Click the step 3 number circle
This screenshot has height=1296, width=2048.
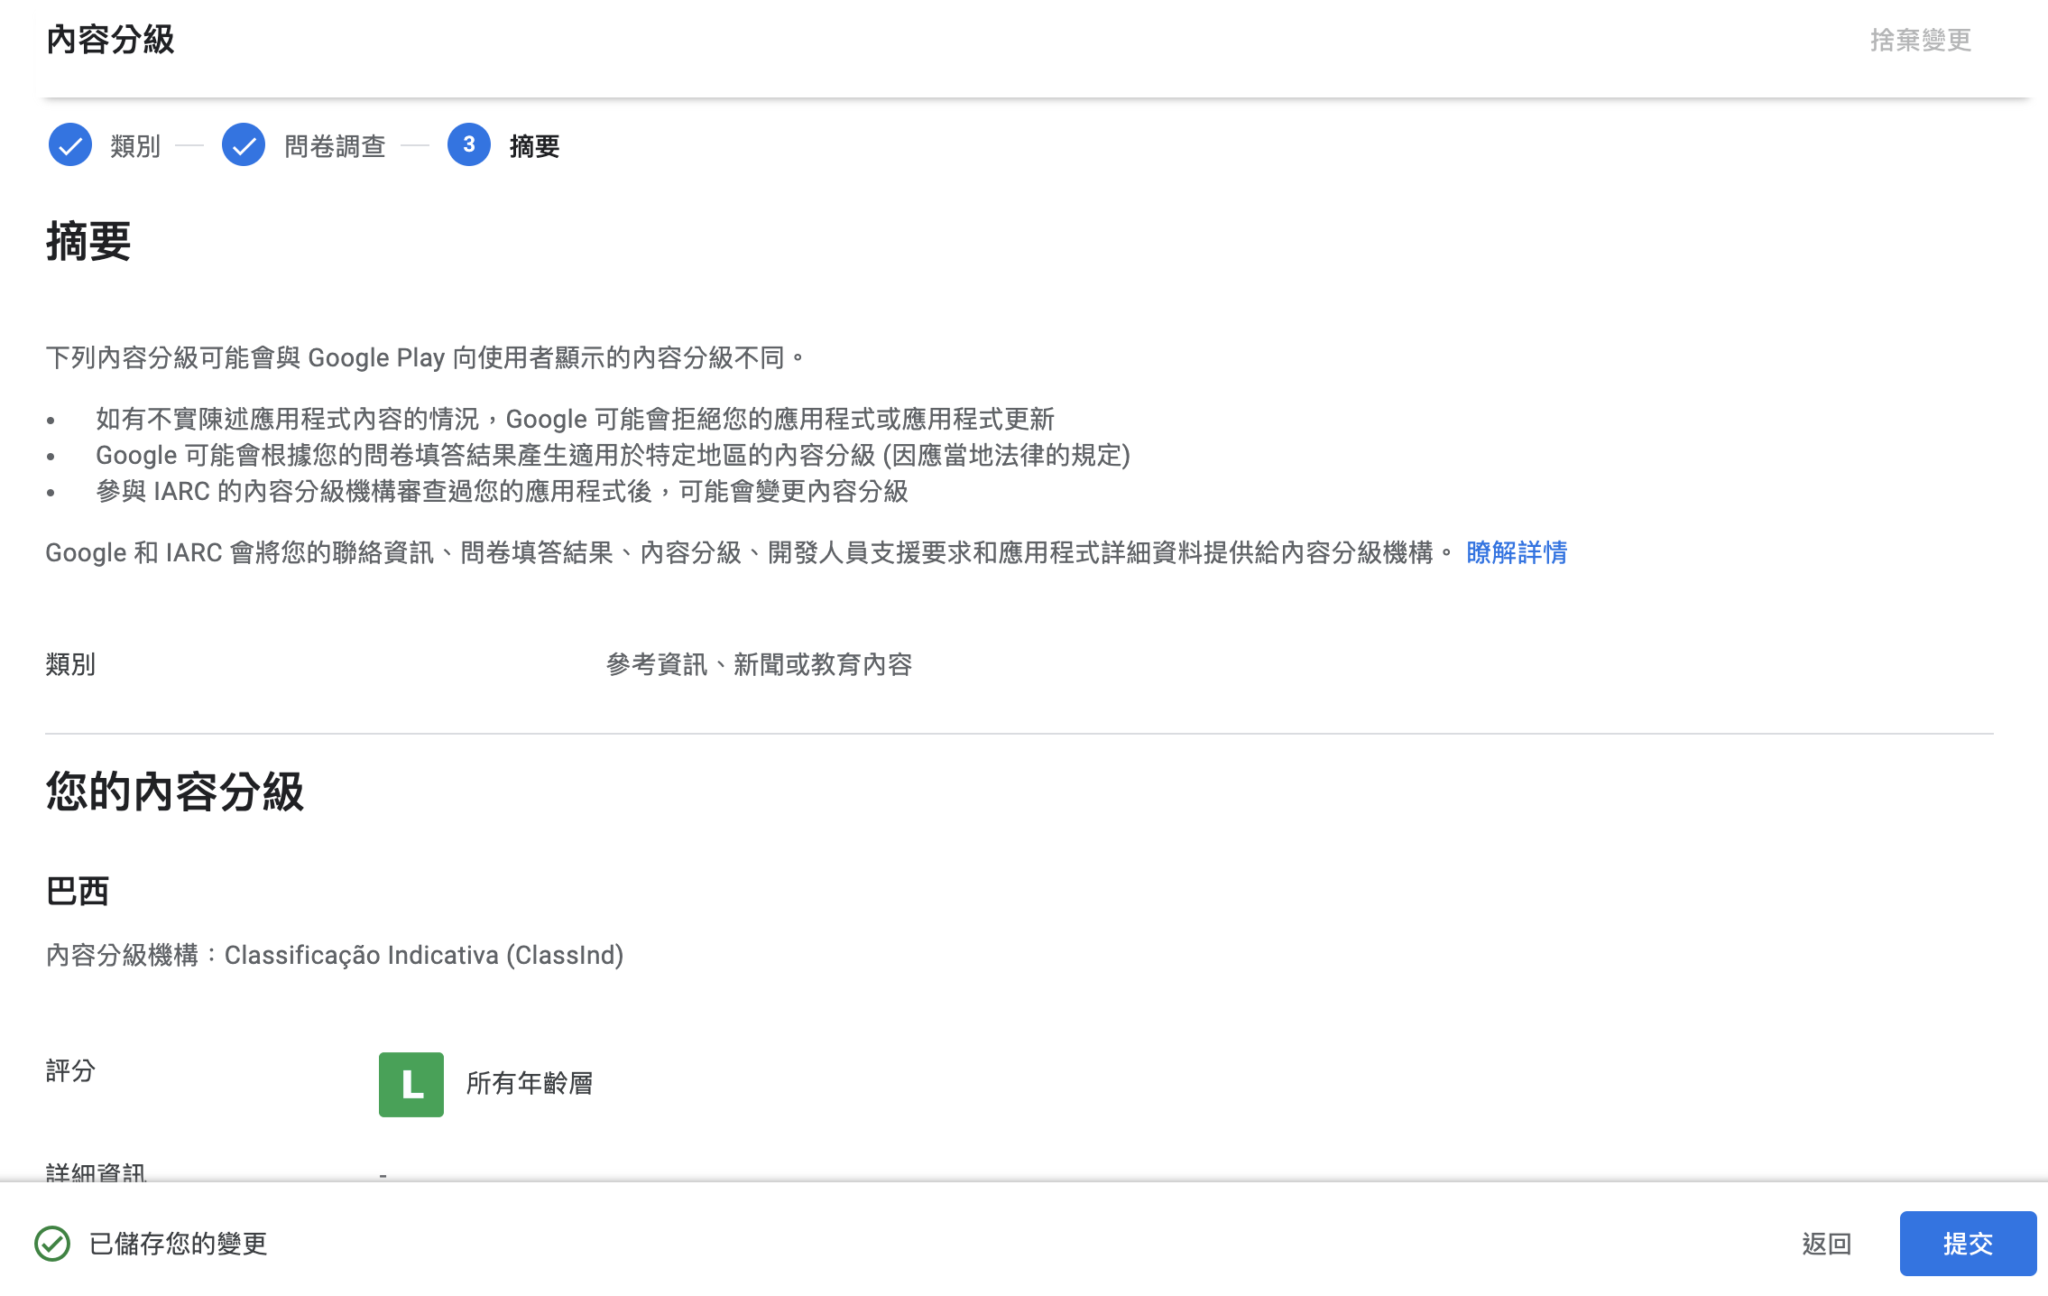(x=468, y=145)
